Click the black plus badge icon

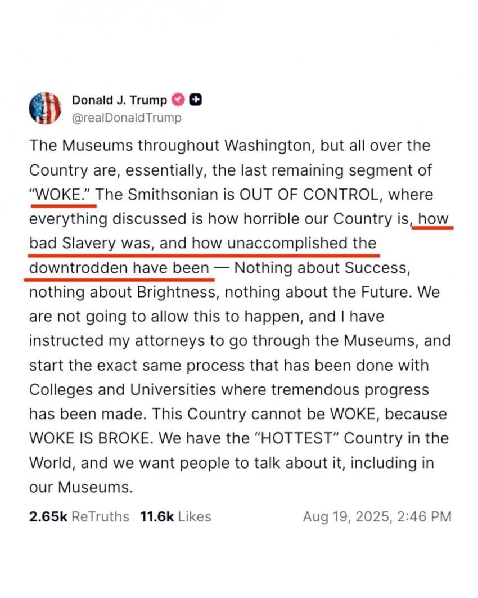click(196, 100)
